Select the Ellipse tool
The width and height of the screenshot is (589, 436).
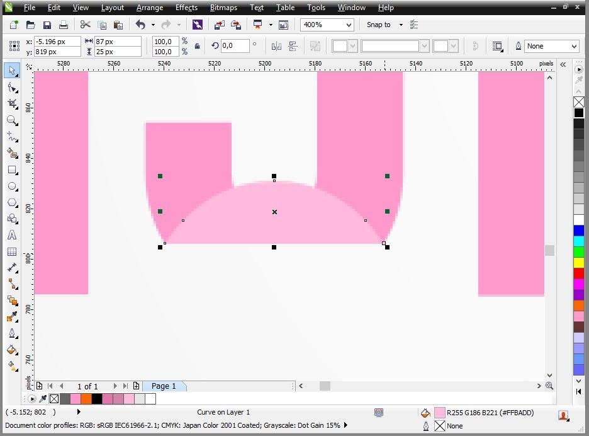point(13,186)
